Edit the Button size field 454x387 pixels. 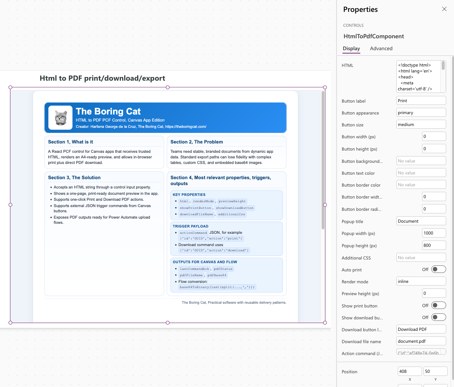(421, 124)
